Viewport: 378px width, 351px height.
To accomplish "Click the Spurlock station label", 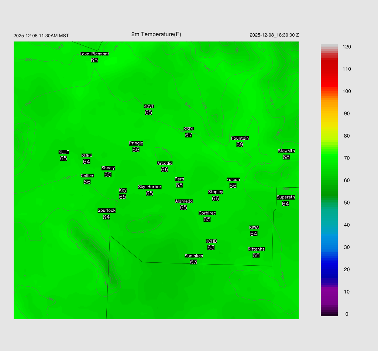I will (106, 211).
